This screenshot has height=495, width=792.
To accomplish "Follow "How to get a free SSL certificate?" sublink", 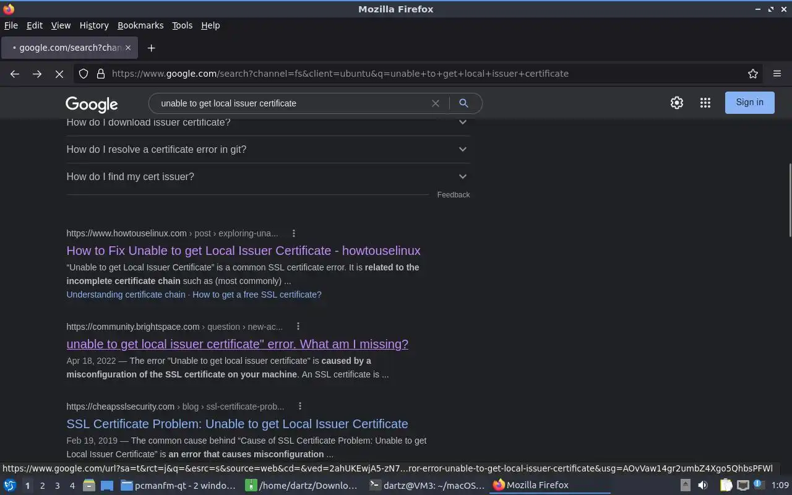I will 257,295.
